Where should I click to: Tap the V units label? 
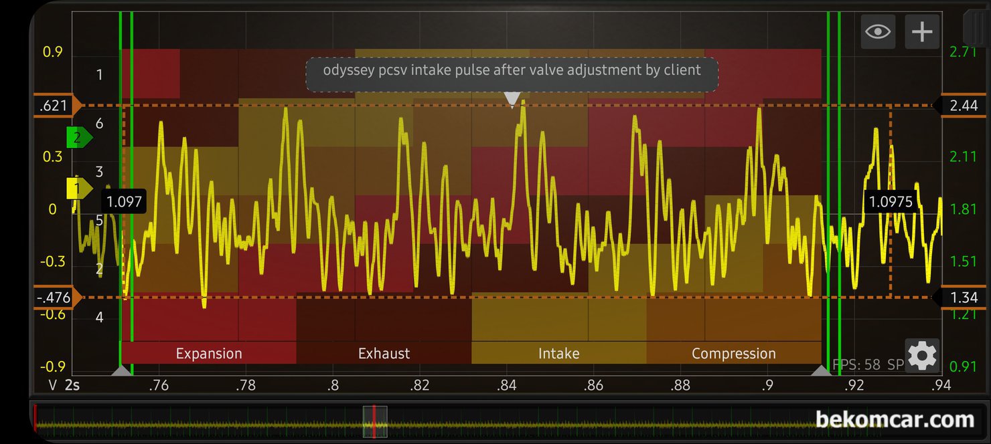(53, 385)
